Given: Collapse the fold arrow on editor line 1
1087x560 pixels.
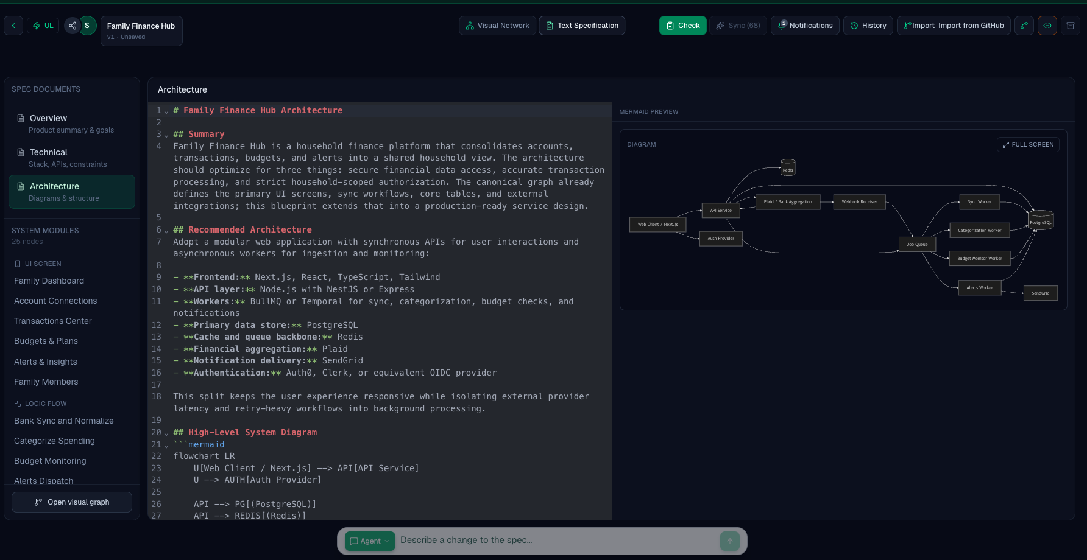Looking at the screenshot, I should (166, 111).
